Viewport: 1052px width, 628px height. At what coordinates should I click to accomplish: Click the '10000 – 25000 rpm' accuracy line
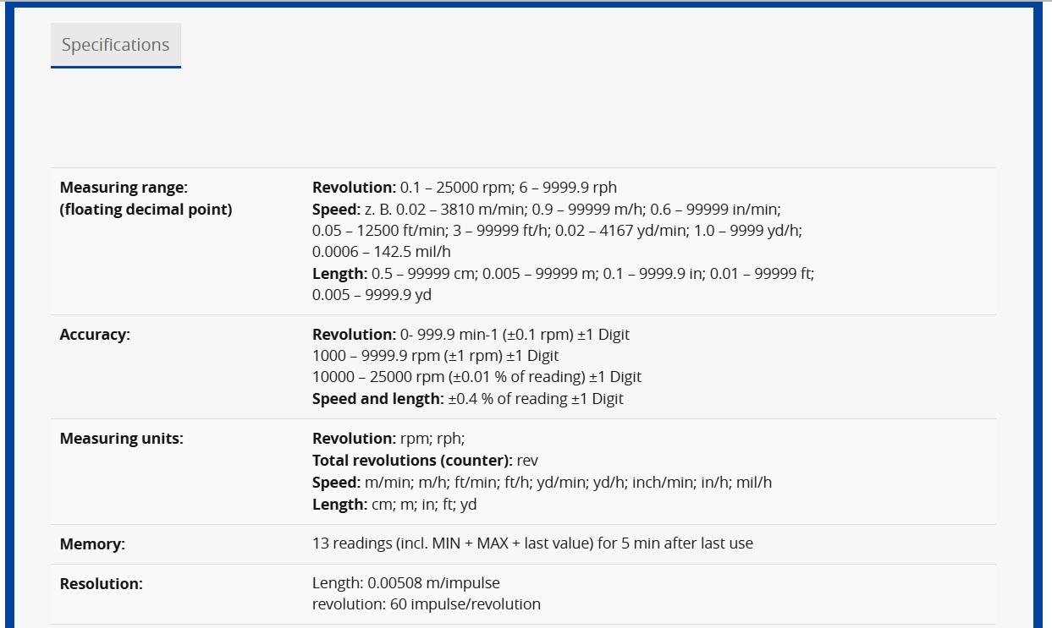[477, 377]
